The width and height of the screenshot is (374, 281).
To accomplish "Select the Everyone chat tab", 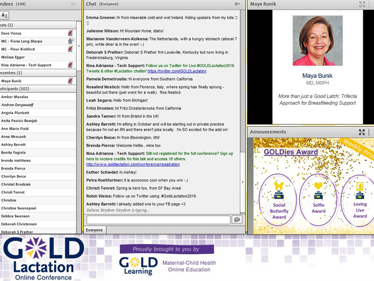I will (94, 230).
